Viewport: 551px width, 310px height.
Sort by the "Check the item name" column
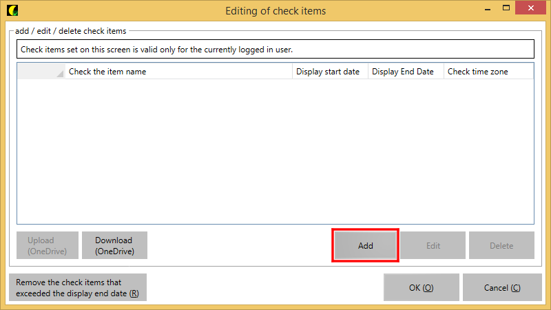pos(178,72)
